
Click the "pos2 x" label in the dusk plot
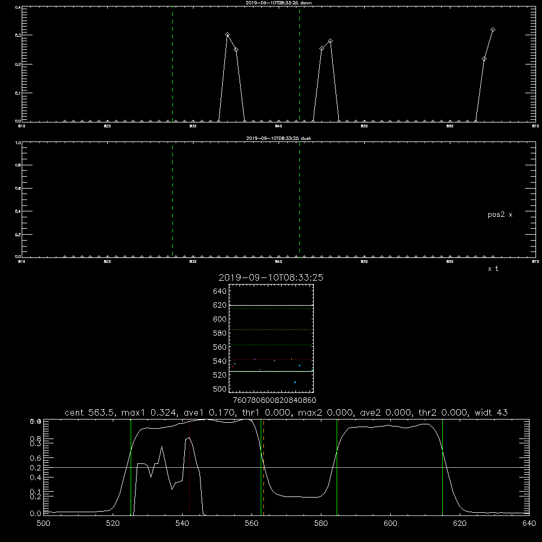[x=500, y=215]
